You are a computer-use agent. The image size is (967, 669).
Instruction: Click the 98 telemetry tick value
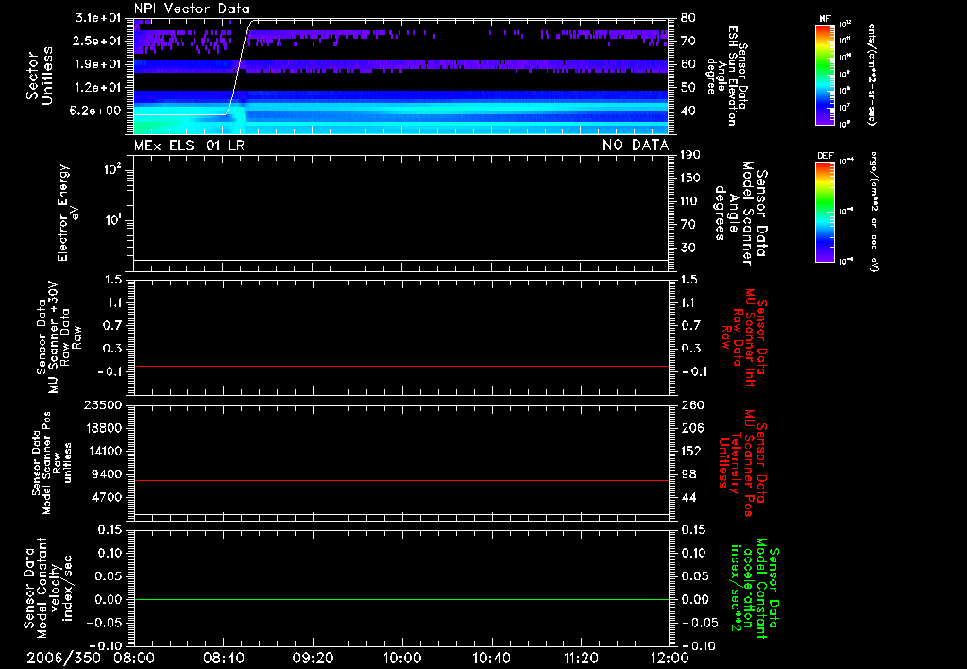(x=687, y=474)
